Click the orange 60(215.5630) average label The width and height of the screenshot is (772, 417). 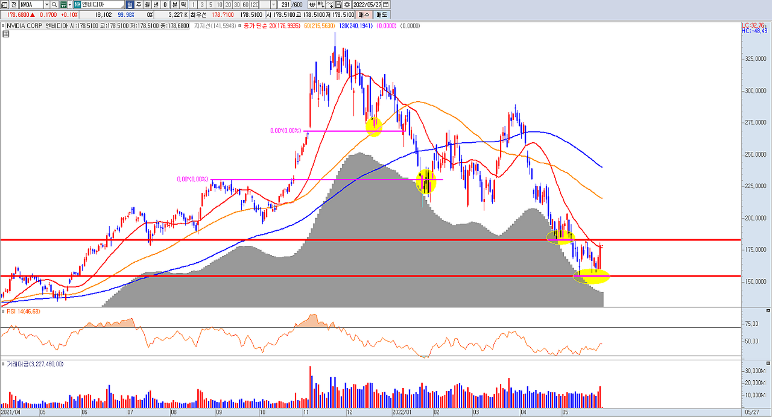coord(320,26)
